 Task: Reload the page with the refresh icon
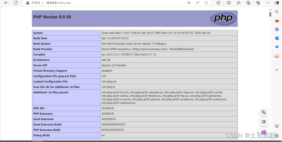pos(16,3)
